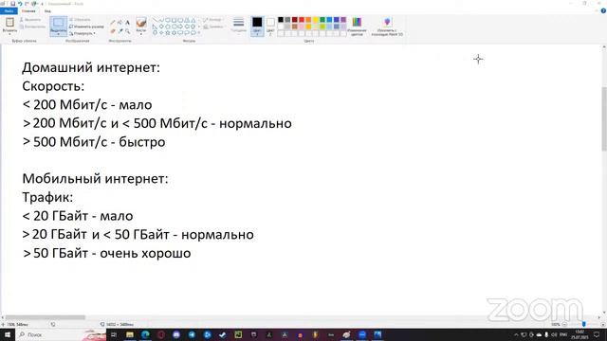Pick the orange color swatch
Screen dimensions: 607x341
click(x=308, y=20)
